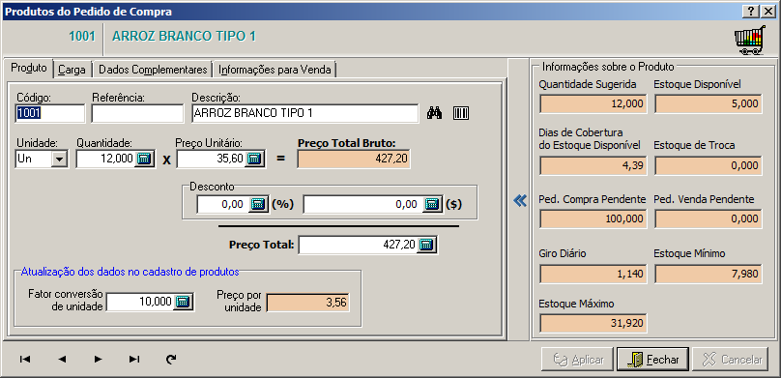Open the Quantidade calculator icon
This screenshot has height=378, width=781.
click(144, 159)
